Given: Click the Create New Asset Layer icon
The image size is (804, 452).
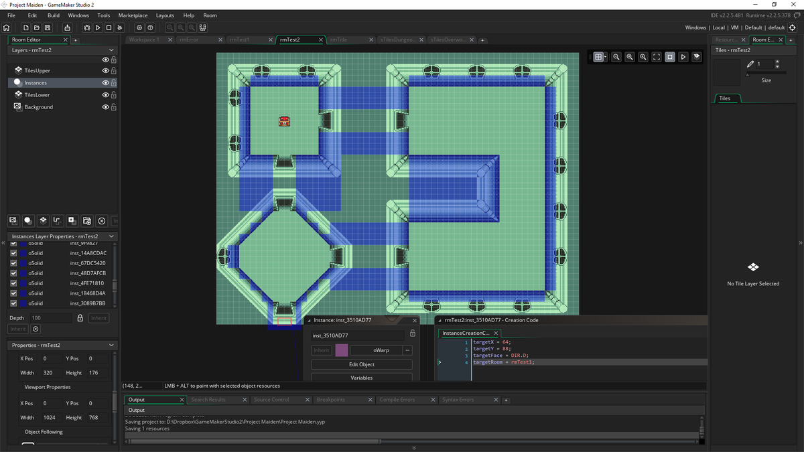Looking at the screenshot, I should 72,220.
